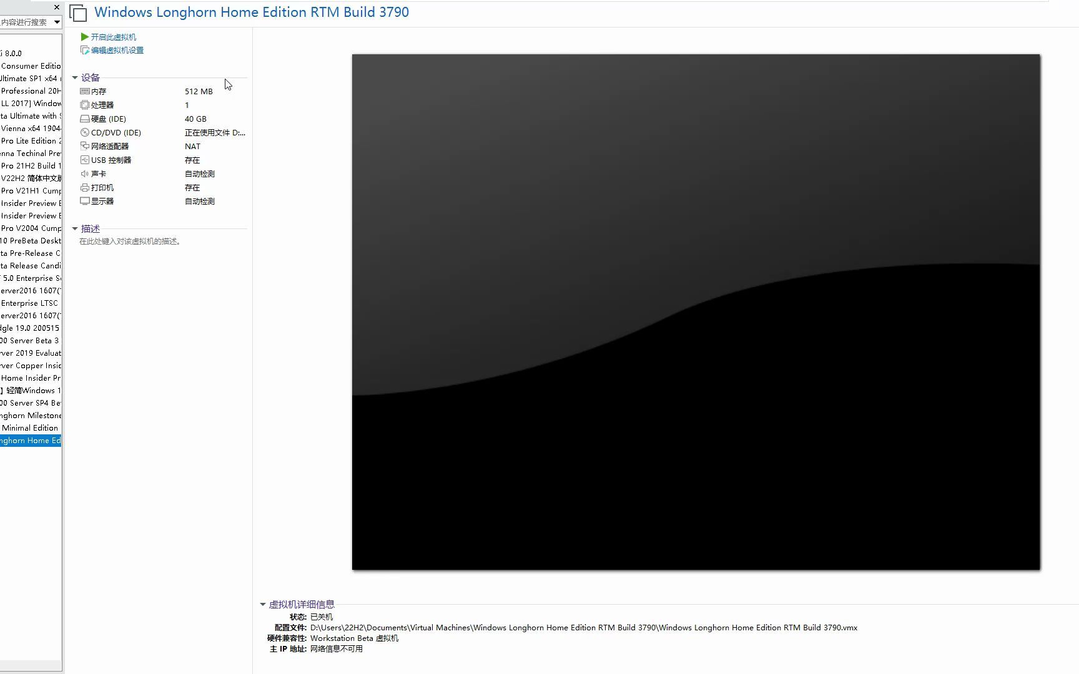Click USB 控制器 device label
This screenshot has height=674, width=1079.
(111, 160)
